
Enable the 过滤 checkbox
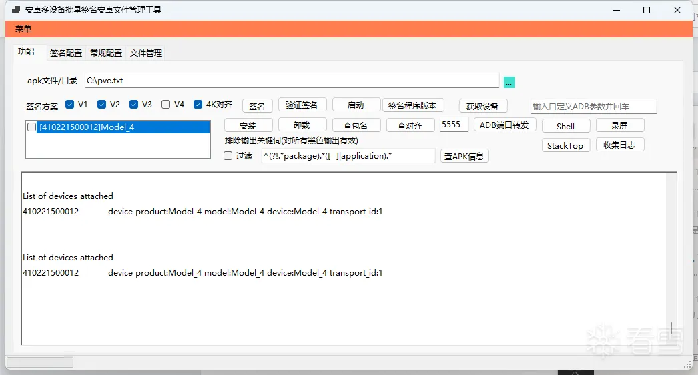(x=228, y=155)
